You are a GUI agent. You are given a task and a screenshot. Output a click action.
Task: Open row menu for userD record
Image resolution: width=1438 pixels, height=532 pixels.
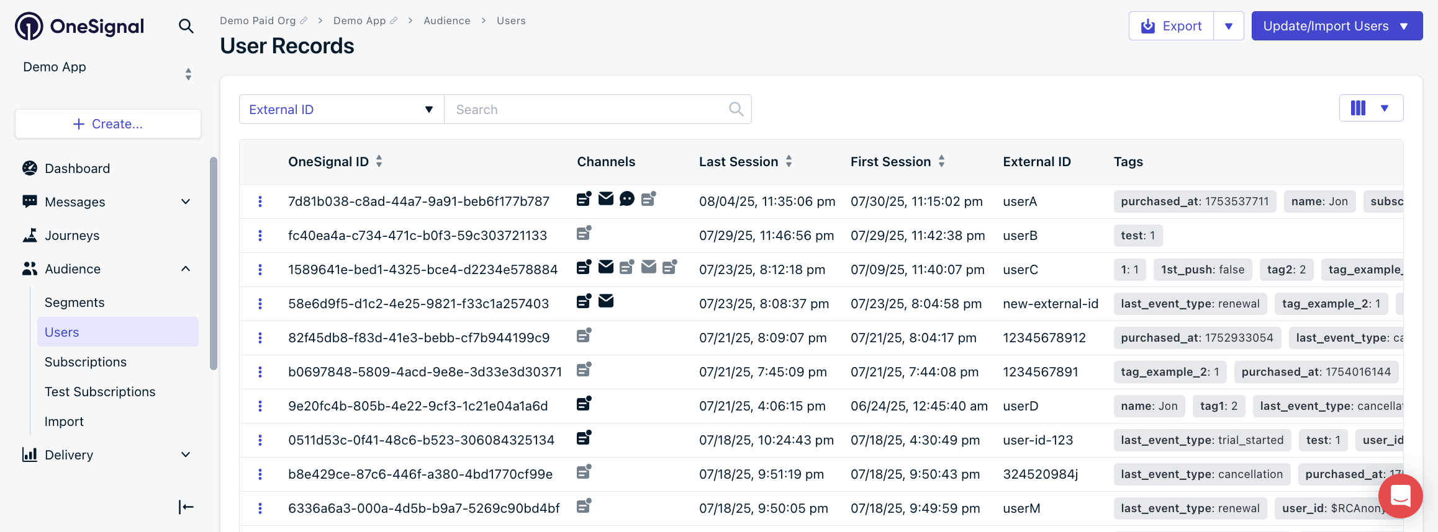tap(260, 406)
